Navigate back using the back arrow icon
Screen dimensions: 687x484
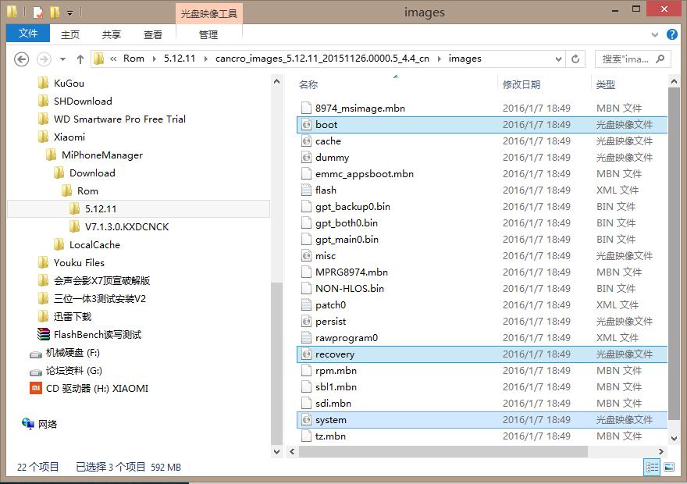(x=21, y=59)
